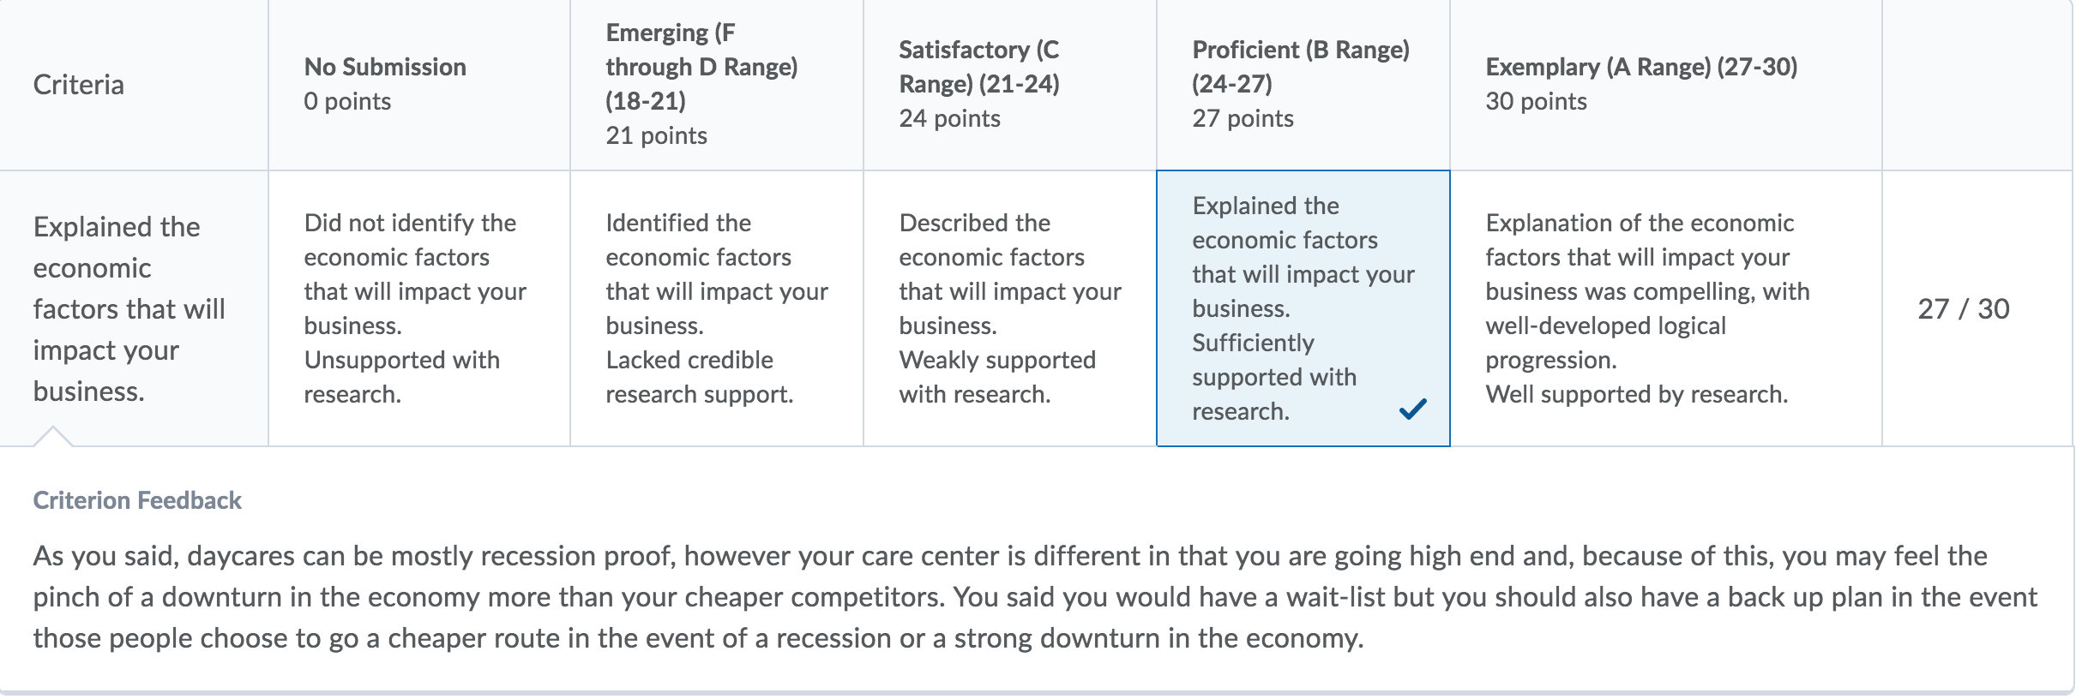Click the 27 points label

click(x=1243, y=118)
